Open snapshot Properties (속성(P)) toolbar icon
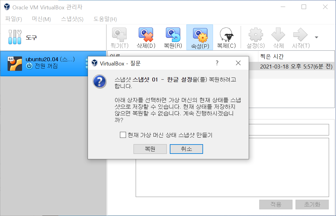 point(200,37)
